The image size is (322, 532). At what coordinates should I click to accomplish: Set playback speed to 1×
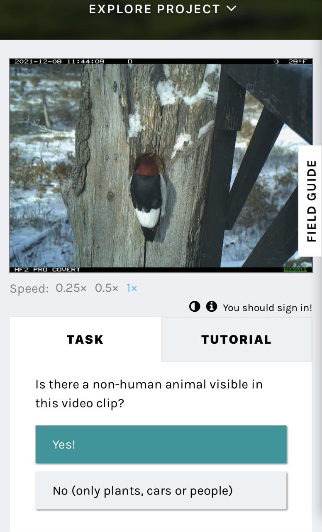[132, 288]
